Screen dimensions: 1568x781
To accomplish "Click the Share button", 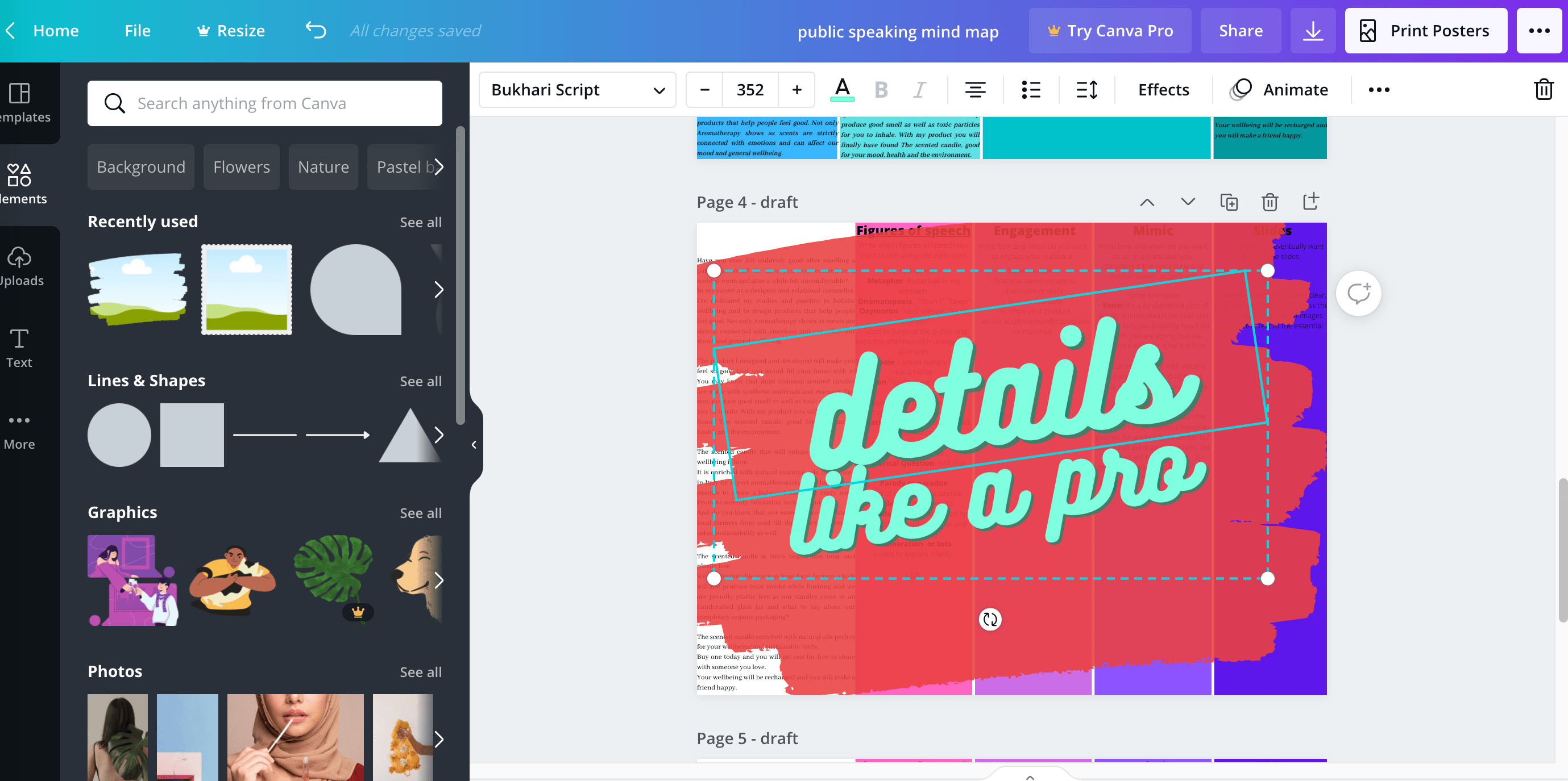I will click(1241, 30).
